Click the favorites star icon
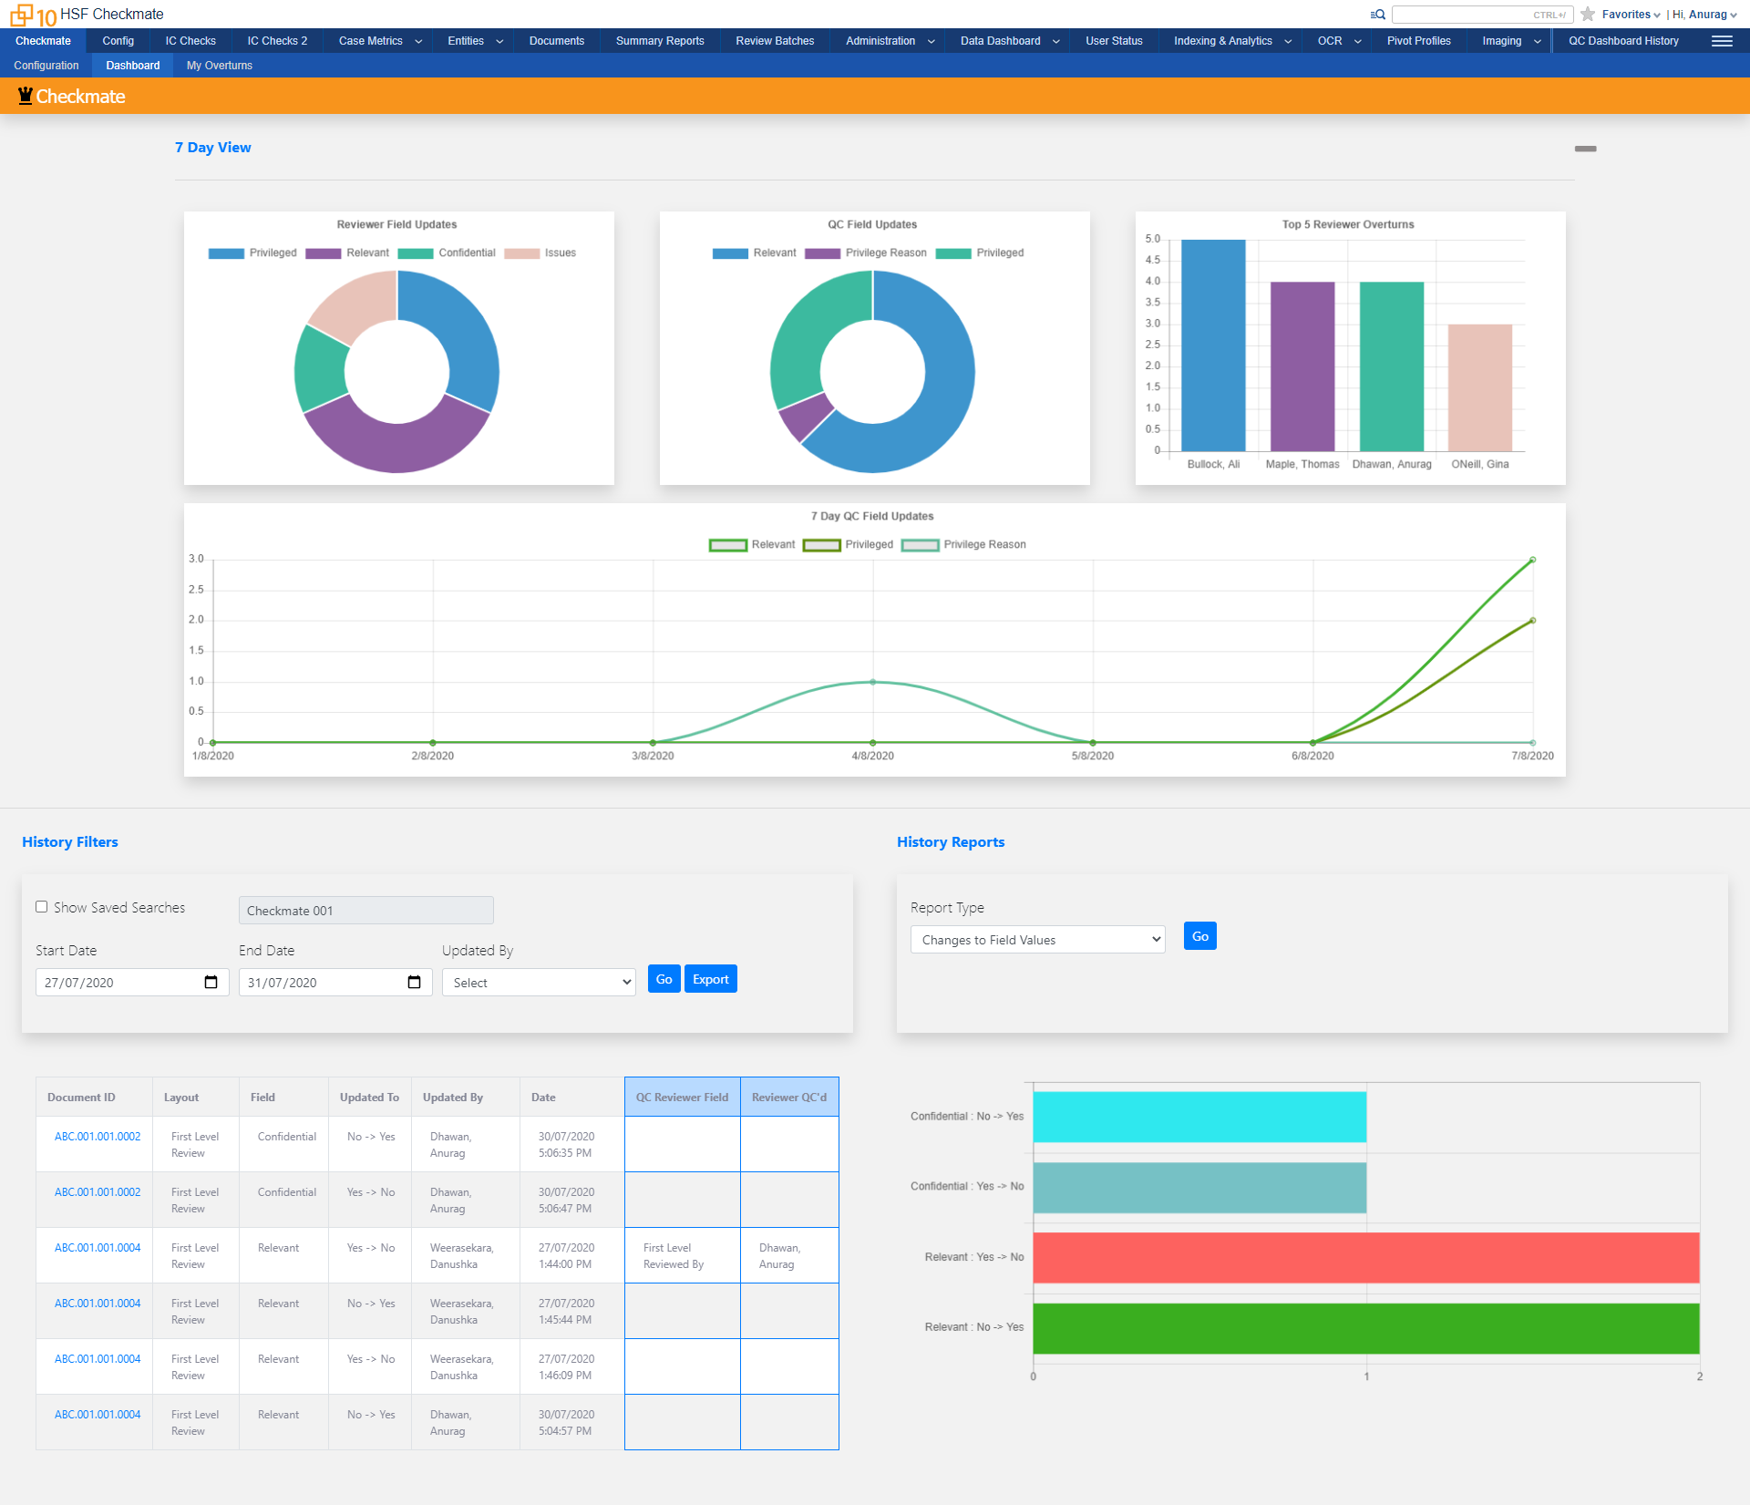1750x1505 pixels. point(1588,14)
